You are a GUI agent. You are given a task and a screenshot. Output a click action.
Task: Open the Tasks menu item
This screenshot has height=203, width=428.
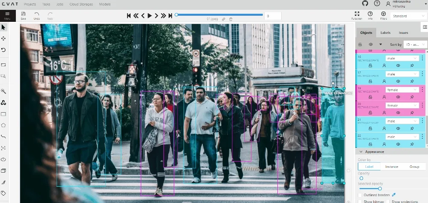pos(46,4)
